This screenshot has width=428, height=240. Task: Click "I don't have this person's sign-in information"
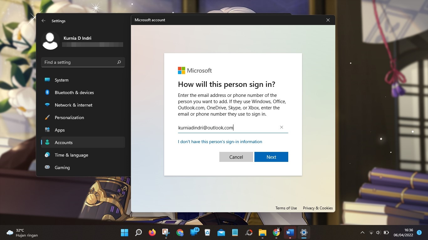pos(220,142)
